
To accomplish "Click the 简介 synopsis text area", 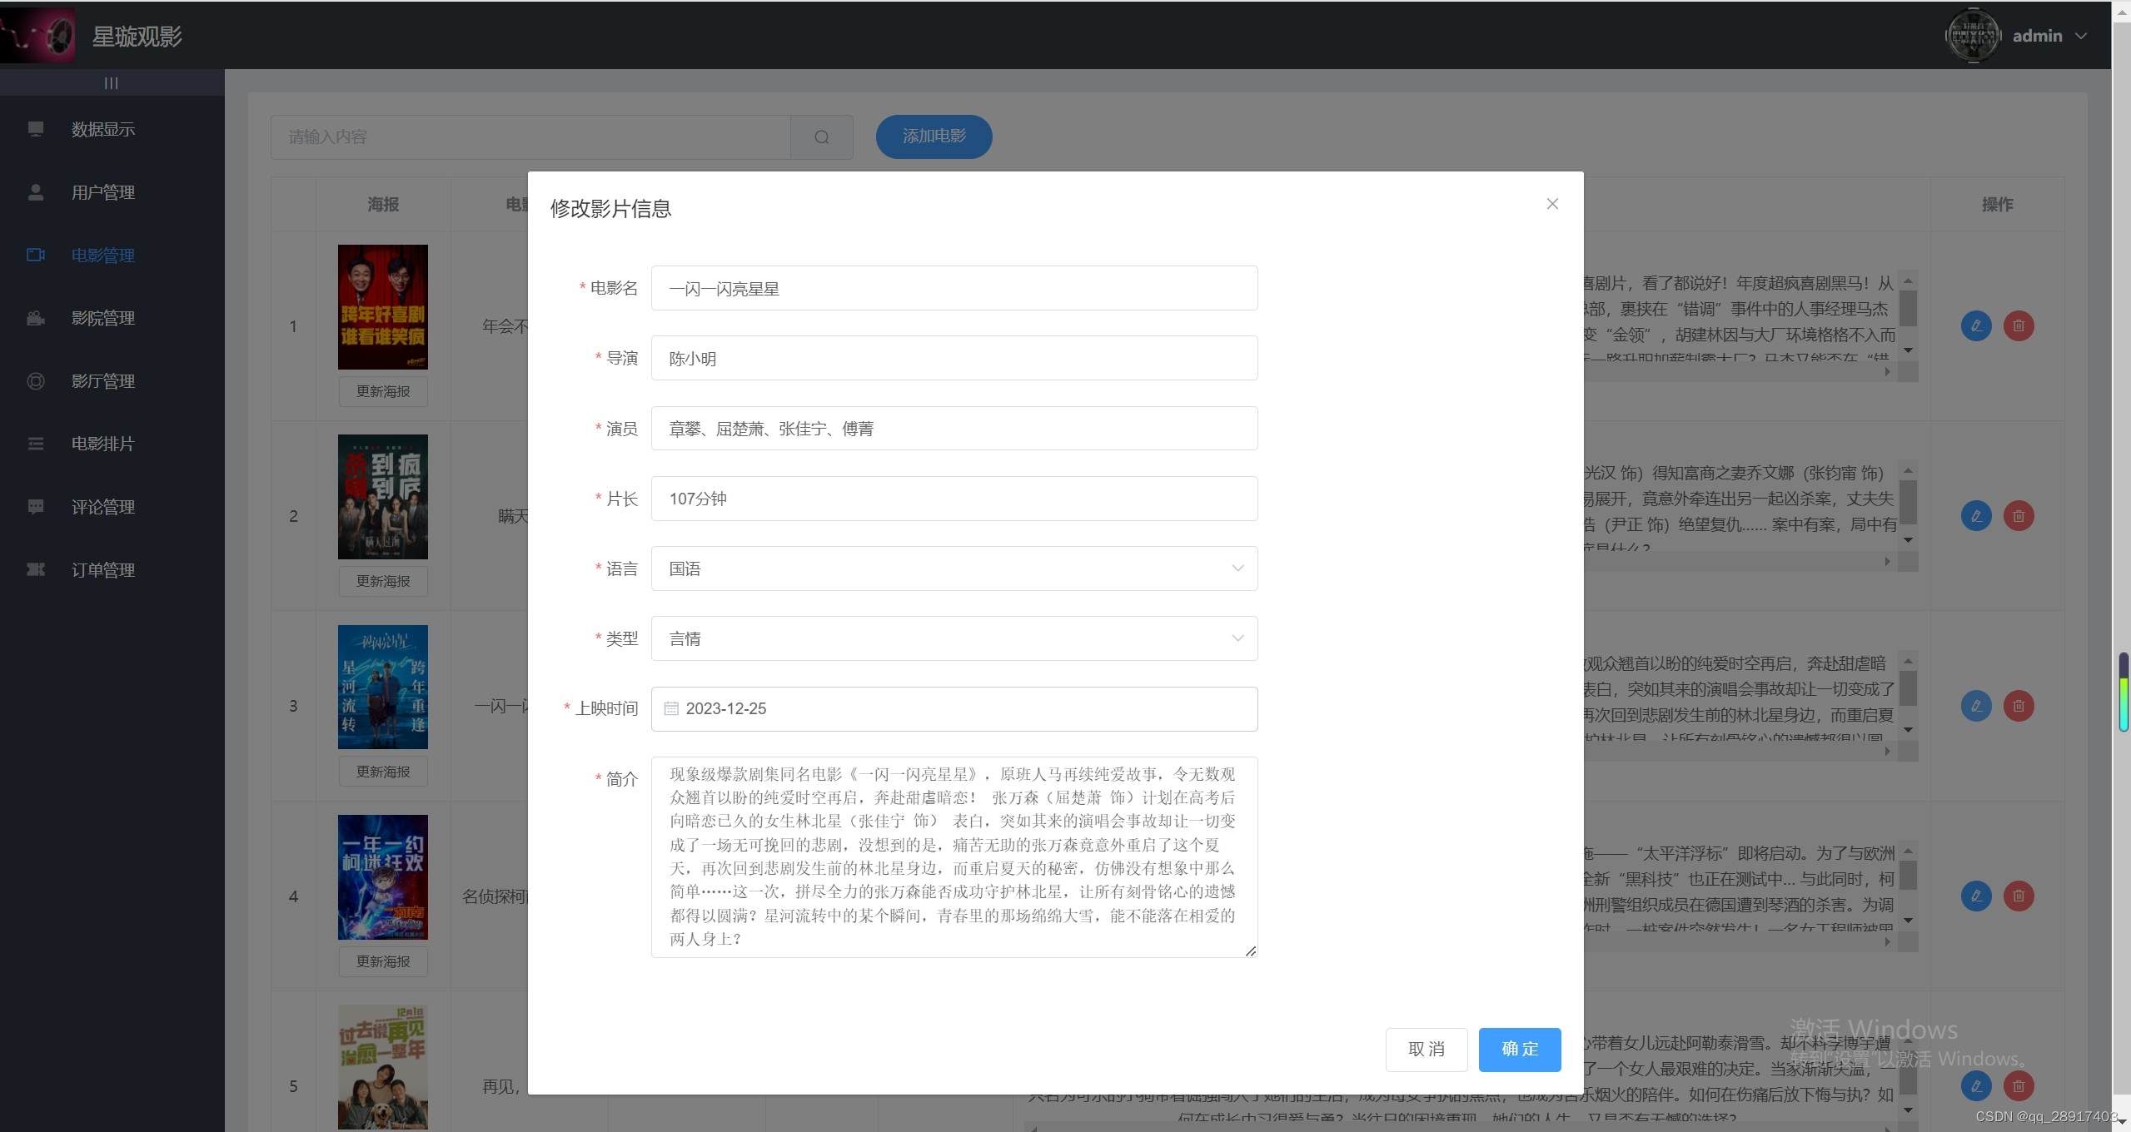I will (953, 856).
